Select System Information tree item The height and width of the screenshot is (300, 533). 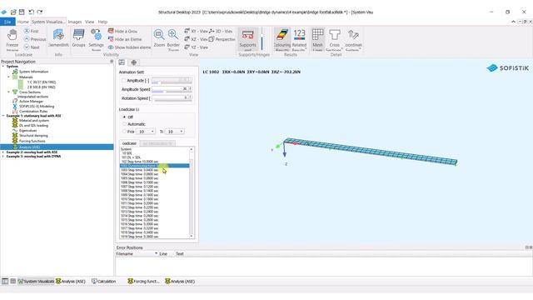tap(33, 72)
